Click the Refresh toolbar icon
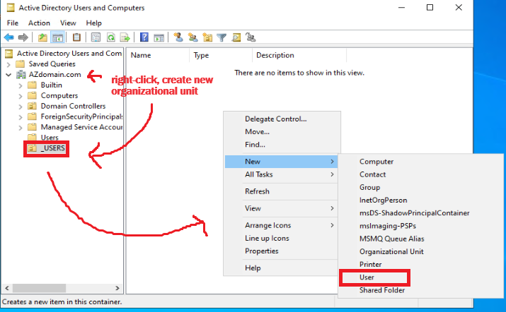Viewport: 506px width, 312px height. (110, 37)
